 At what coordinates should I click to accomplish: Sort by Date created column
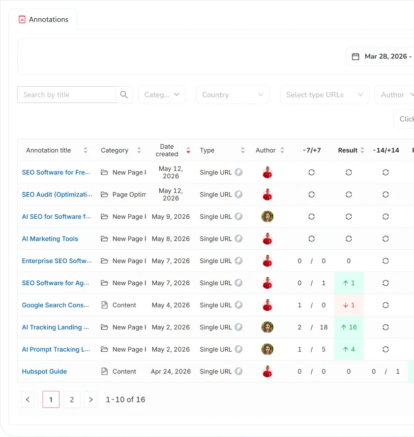188,150
